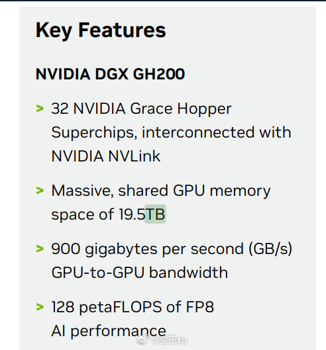Click the green chevron beside 128 petaFLOPS bullet
Screen dimensions: 326x350
point(40,307)
